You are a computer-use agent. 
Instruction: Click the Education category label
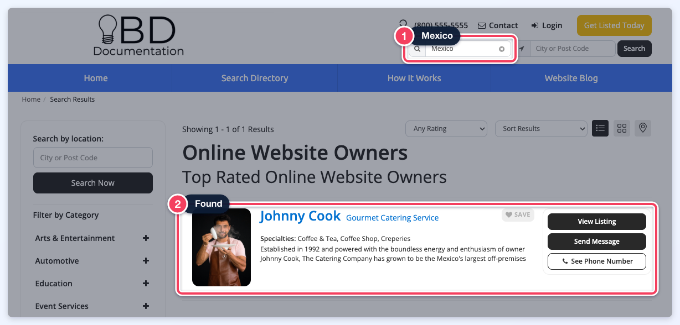[54, 284]
